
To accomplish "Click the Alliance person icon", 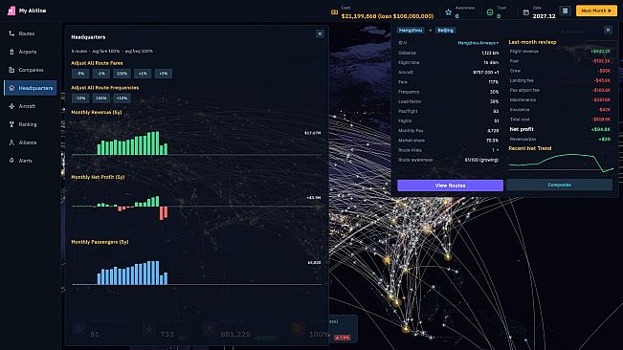I will (x=11, y=142).
